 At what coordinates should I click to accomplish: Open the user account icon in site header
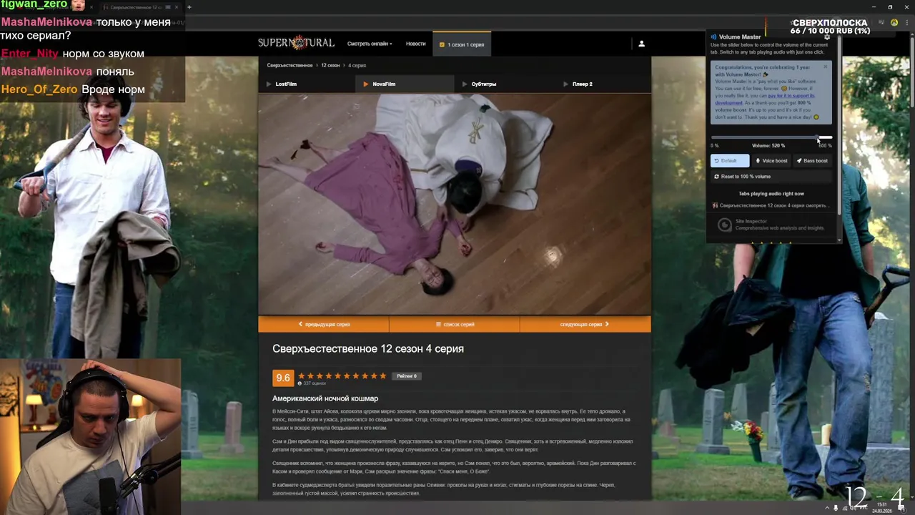coord(641,44)
